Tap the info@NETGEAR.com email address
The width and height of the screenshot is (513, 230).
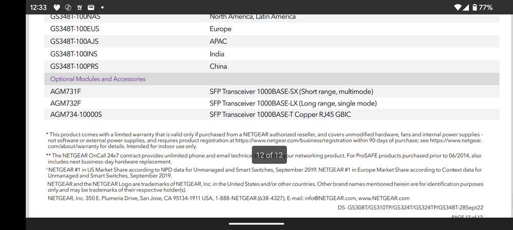click(x=330, y=198)
